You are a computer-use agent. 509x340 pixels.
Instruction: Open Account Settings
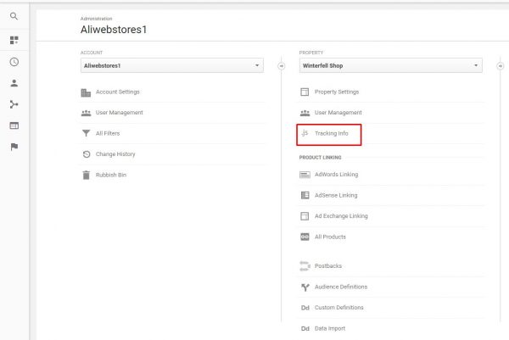118,92
